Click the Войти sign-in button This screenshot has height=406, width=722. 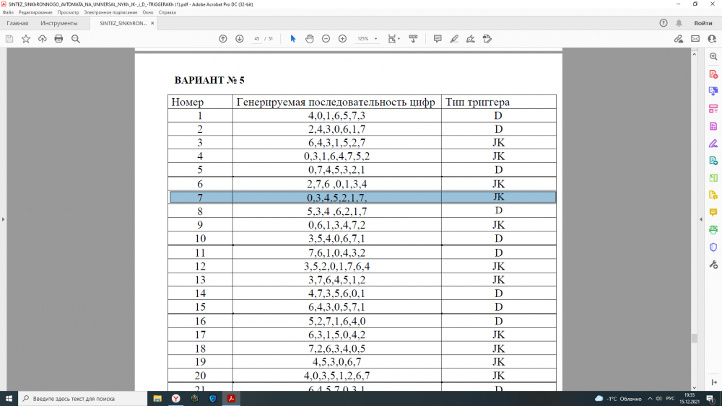(x=703, y=23)
